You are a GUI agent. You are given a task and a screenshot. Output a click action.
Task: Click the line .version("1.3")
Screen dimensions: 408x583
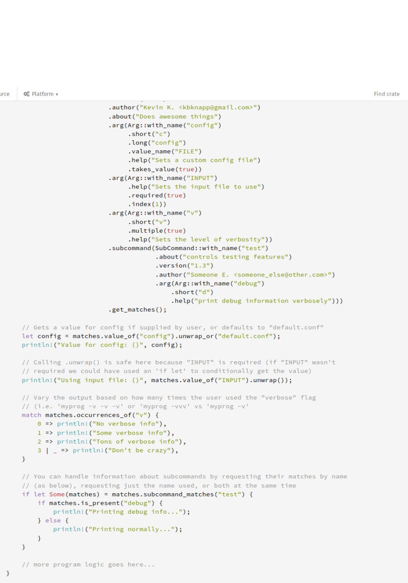click(184, 266)
